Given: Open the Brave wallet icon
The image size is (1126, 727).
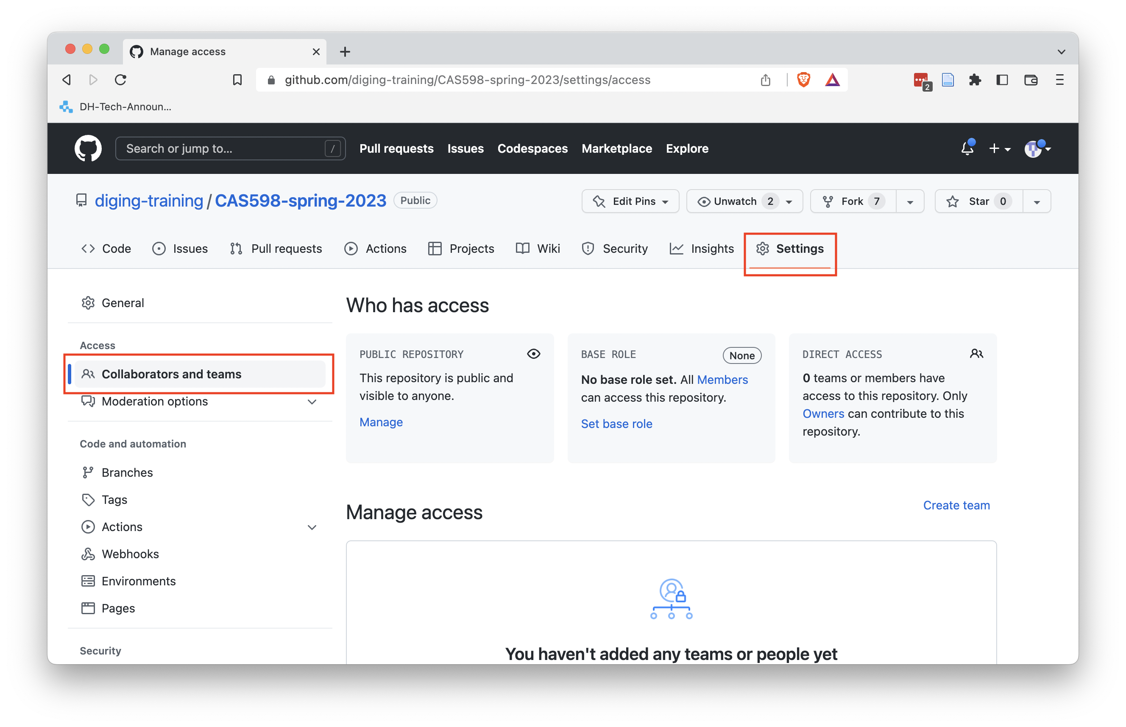Looking at the screenshot, I should pos(1031,80).
